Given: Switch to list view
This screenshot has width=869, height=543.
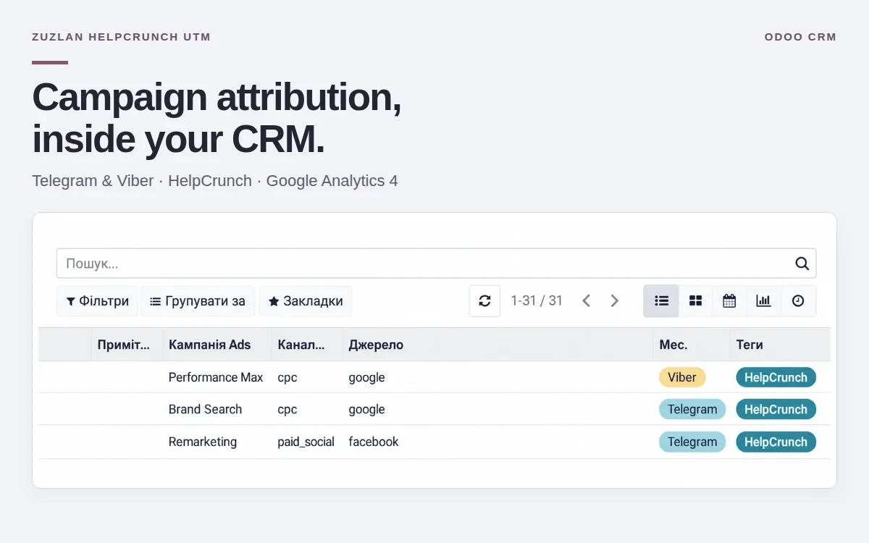Looking at the screenshot, I should click(661, 301).
